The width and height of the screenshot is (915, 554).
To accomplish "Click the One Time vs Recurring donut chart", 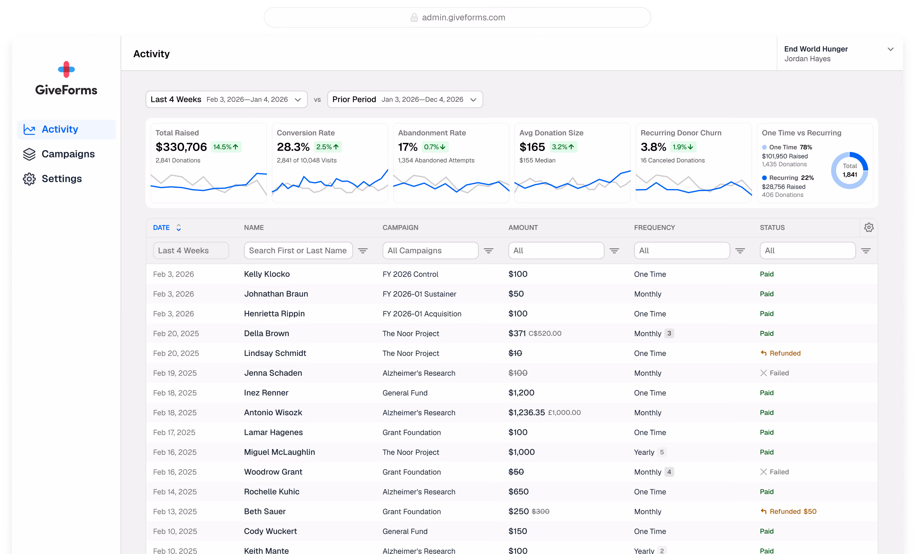I will pyautogui.click(x=849, y=170).
